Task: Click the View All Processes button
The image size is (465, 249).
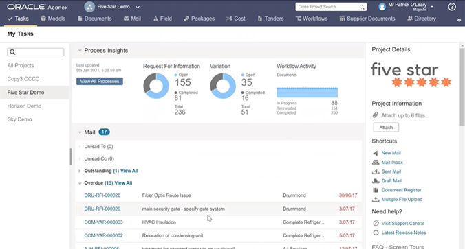Action: click(100, 82)
